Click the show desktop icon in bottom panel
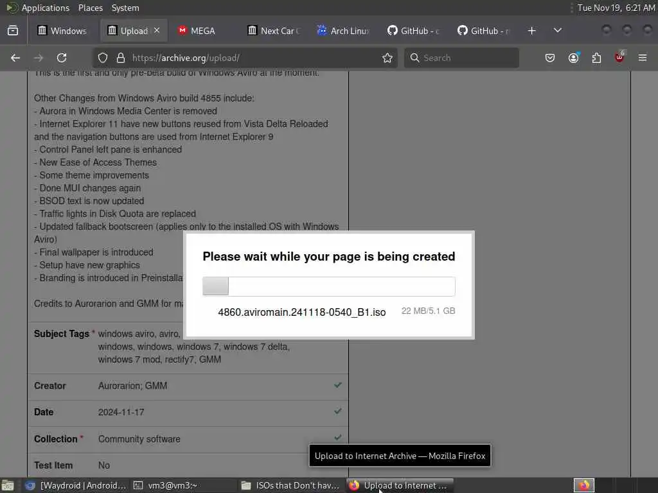 point(8,485)
